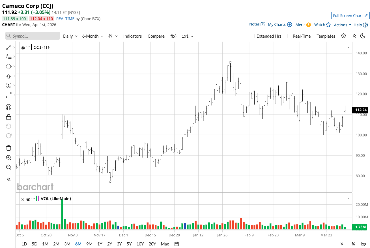
Task: Toggle percent scale
Action: 353,244
